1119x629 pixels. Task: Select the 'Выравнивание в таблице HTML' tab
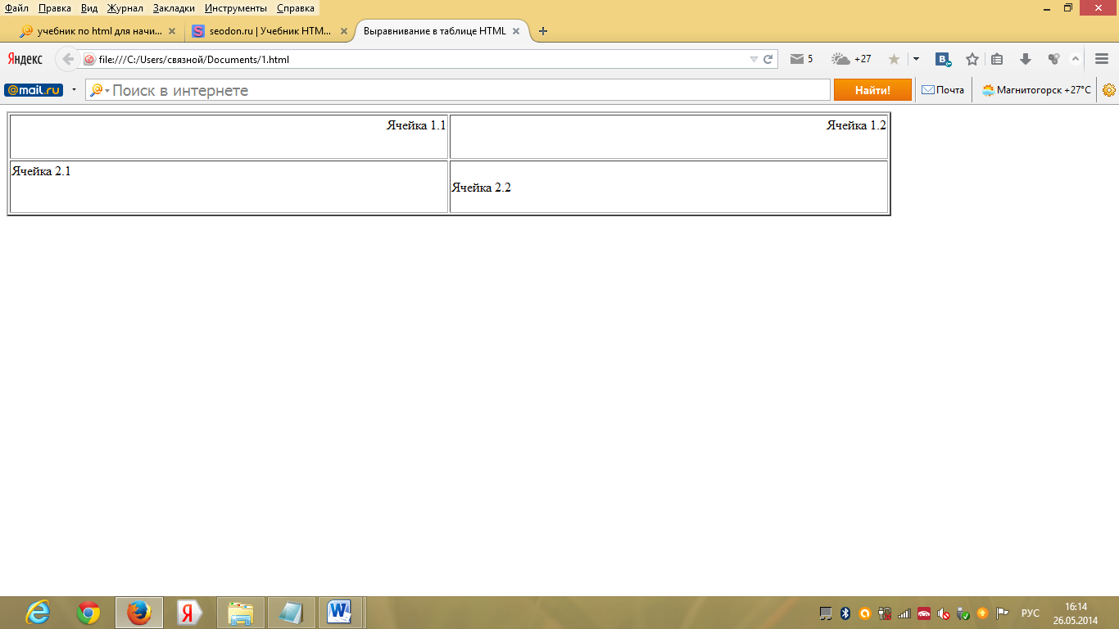click(442, 31)
